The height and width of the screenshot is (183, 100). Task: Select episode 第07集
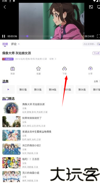coord(95,90)
